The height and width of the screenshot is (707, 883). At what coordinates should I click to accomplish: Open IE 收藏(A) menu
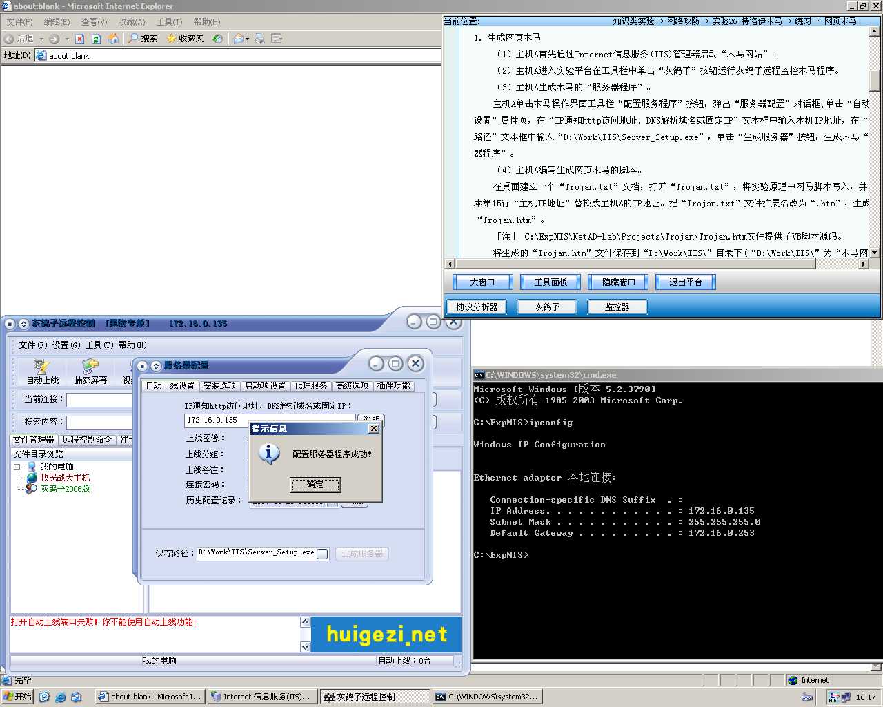tap(131, 22)
